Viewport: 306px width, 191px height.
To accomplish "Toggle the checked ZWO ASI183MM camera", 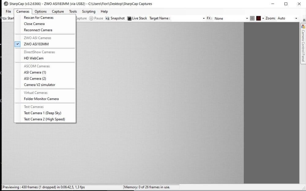I will (x=45, y=44).
